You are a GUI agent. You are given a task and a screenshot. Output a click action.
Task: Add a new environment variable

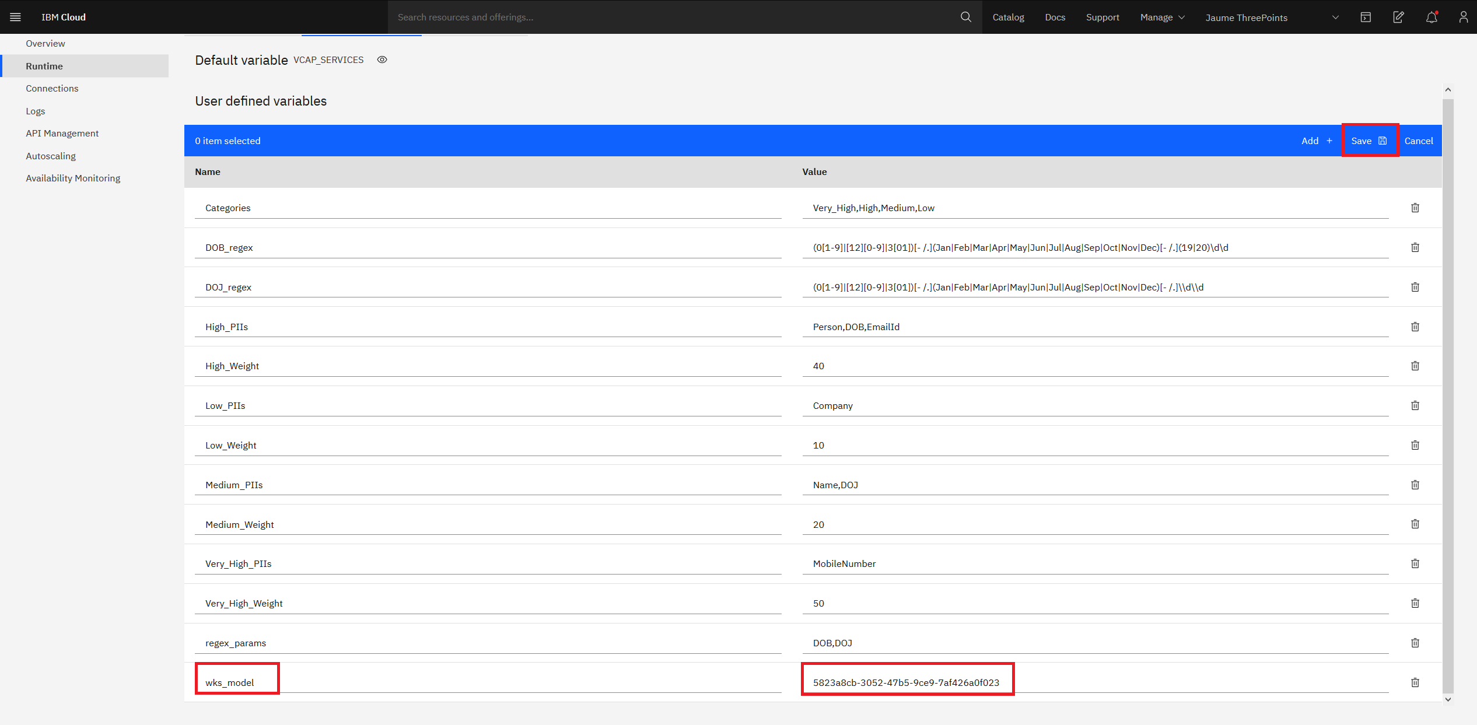pyautogui.click(x=1317, y=141)
